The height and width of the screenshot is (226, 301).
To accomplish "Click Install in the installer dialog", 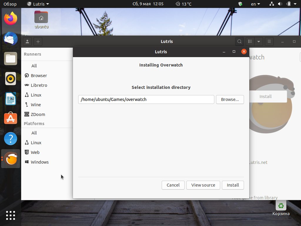I will click(233, 185).
